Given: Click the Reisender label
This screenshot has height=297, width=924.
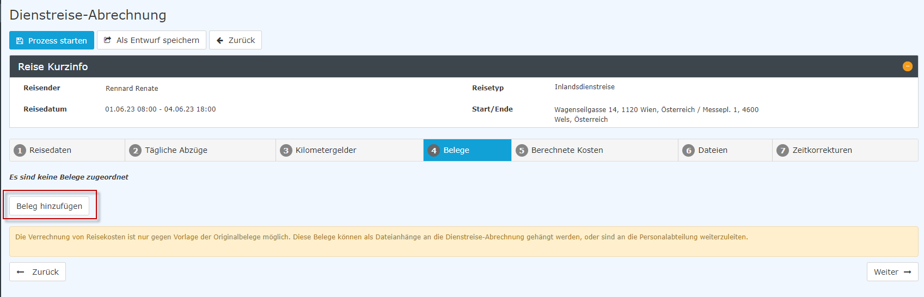Looking at the screenshot, I should coord(42,88).
